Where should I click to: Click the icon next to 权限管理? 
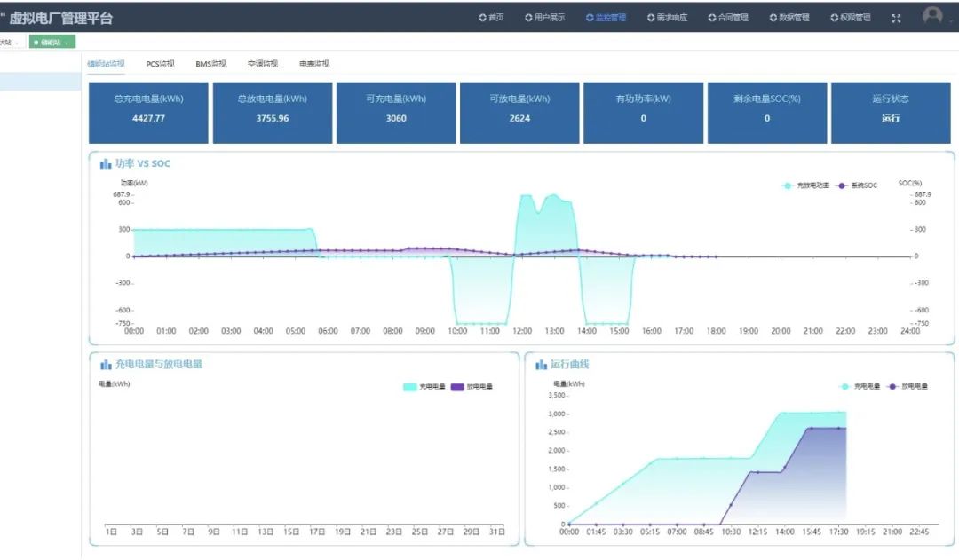click(834, 18)
